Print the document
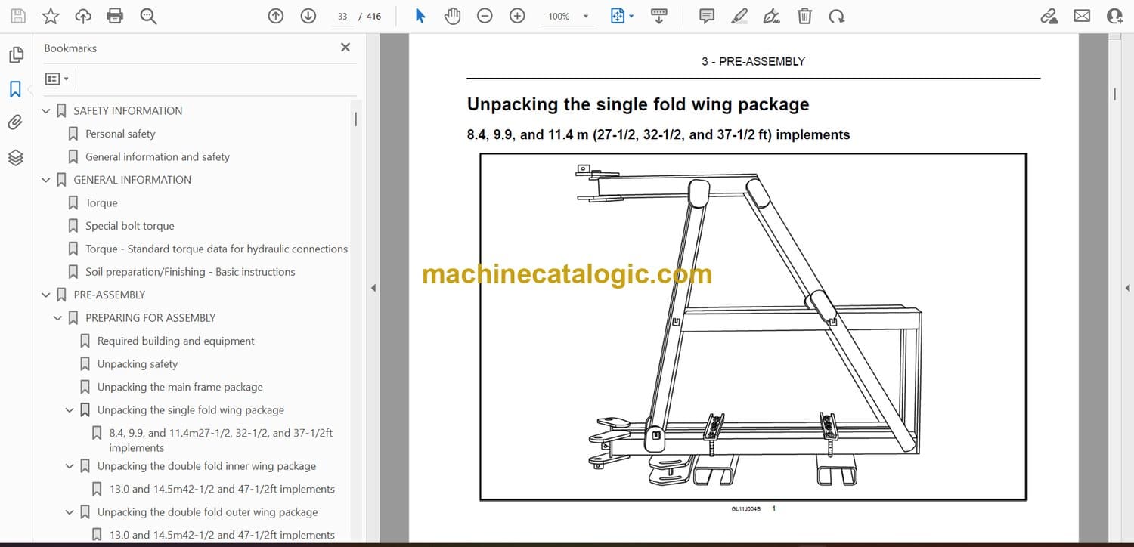The image size is (1134, 547). coord(115,16)
